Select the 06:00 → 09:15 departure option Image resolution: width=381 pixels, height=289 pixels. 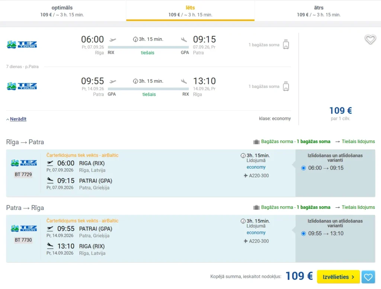304,168
